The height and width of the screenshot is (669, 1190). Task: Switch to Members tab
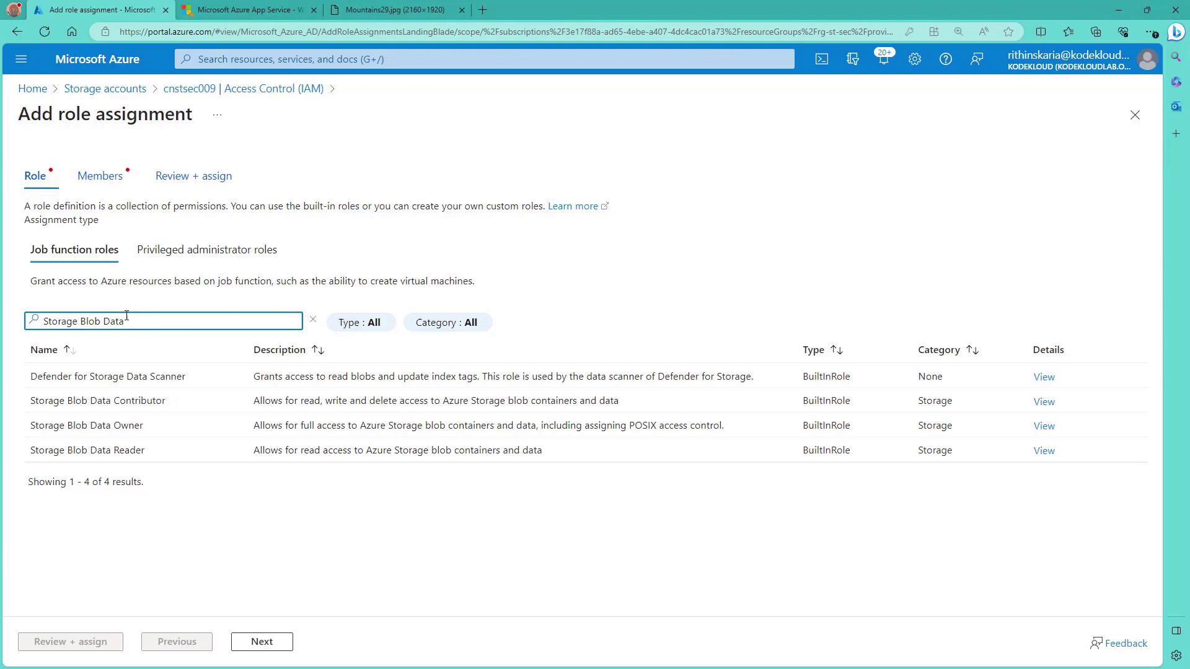pyautogui.click(x=100, y=176)
